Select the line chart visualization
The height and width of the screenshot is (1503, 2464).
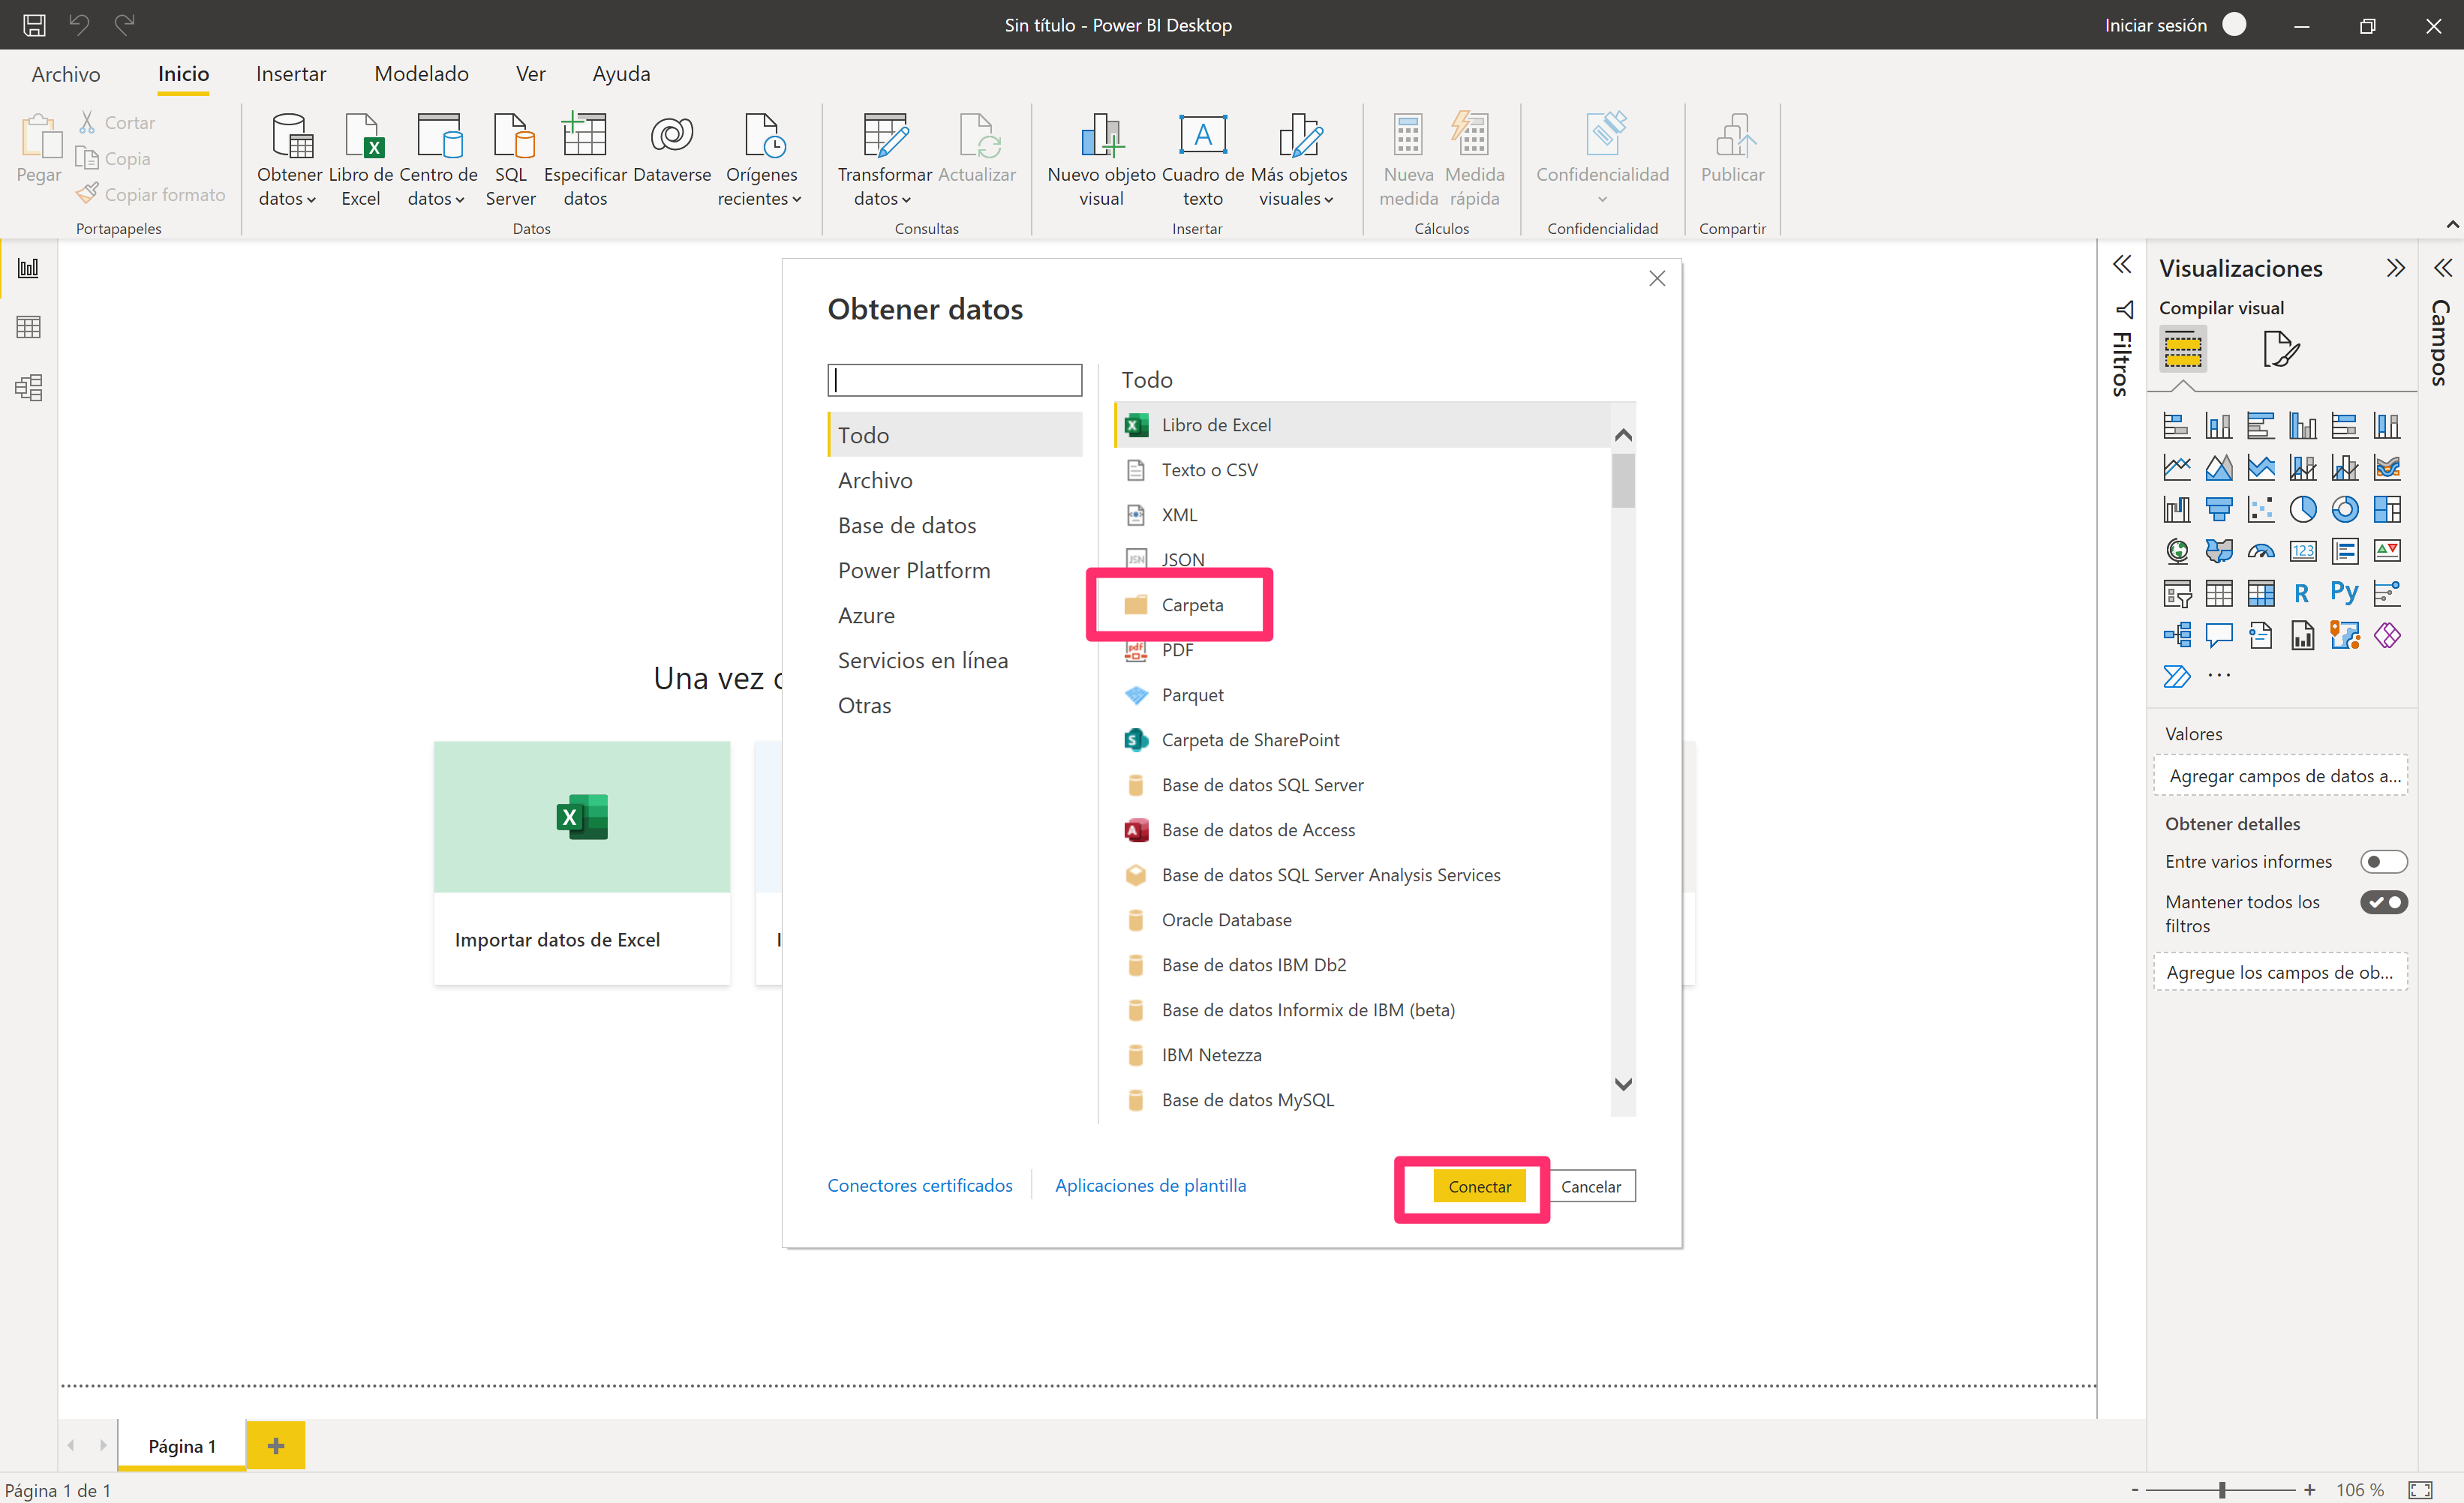(2176, 468)
